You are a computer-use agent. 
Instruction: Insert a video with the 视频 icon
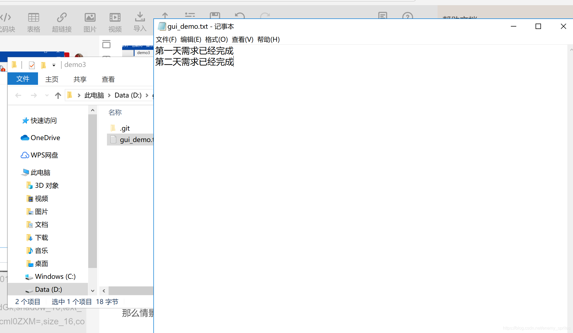(115, 22)
